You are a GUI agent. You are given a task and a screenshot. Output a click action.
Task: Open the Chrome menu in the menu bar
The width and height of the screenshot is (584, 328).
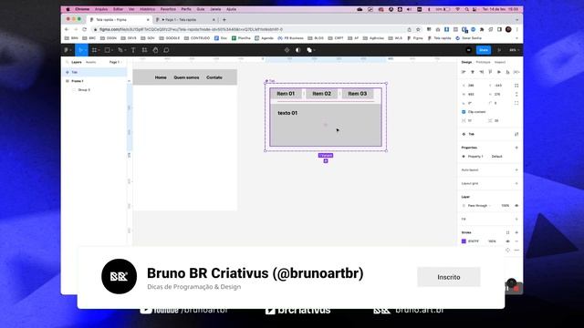point(82,9)
